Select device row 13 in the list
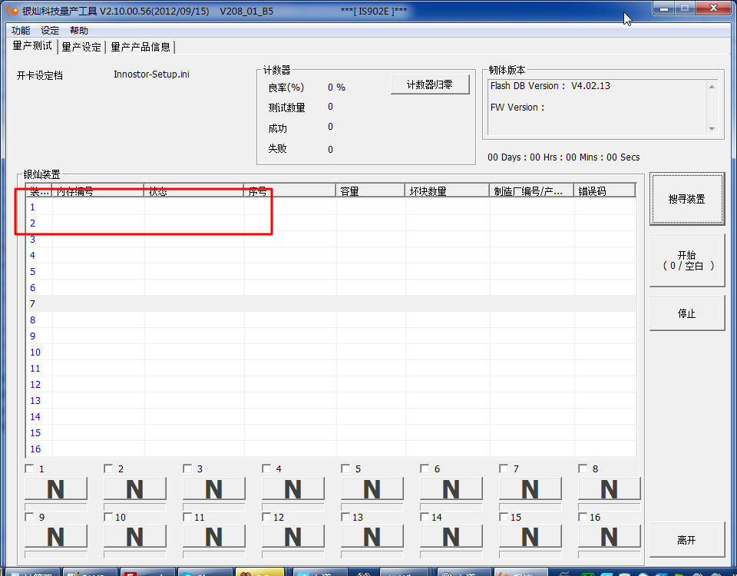 tap(332, 401)
